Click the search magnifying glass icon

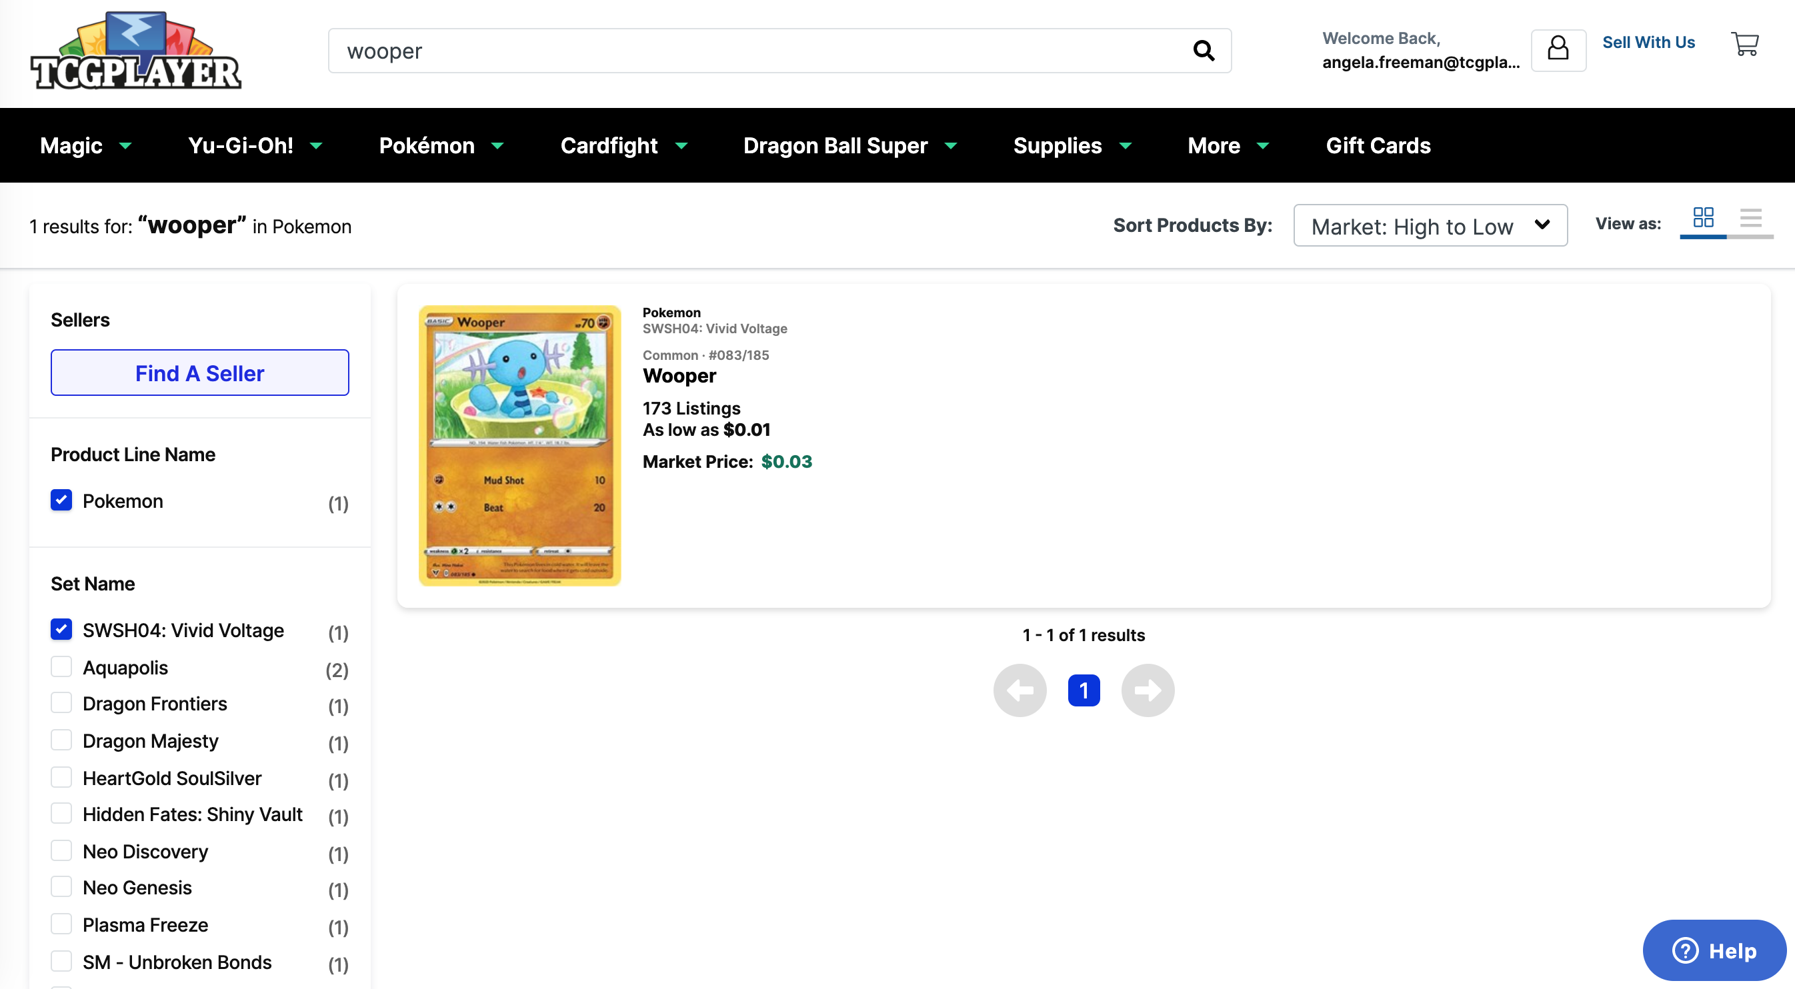tap(1204, 51)
